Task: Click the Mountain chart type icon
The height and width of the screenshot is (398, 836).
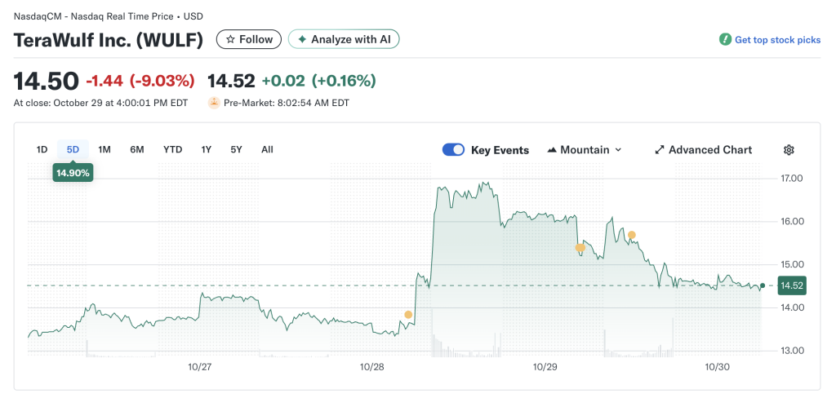Action: coord(552,150)
